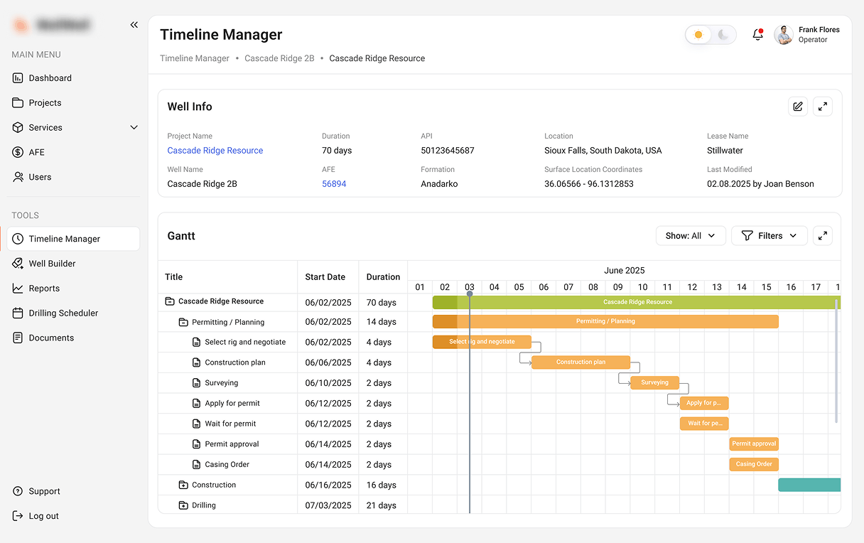Open the Drilling Scheduler
Viewport: 864px width, 543px height.
click(65, 313)
